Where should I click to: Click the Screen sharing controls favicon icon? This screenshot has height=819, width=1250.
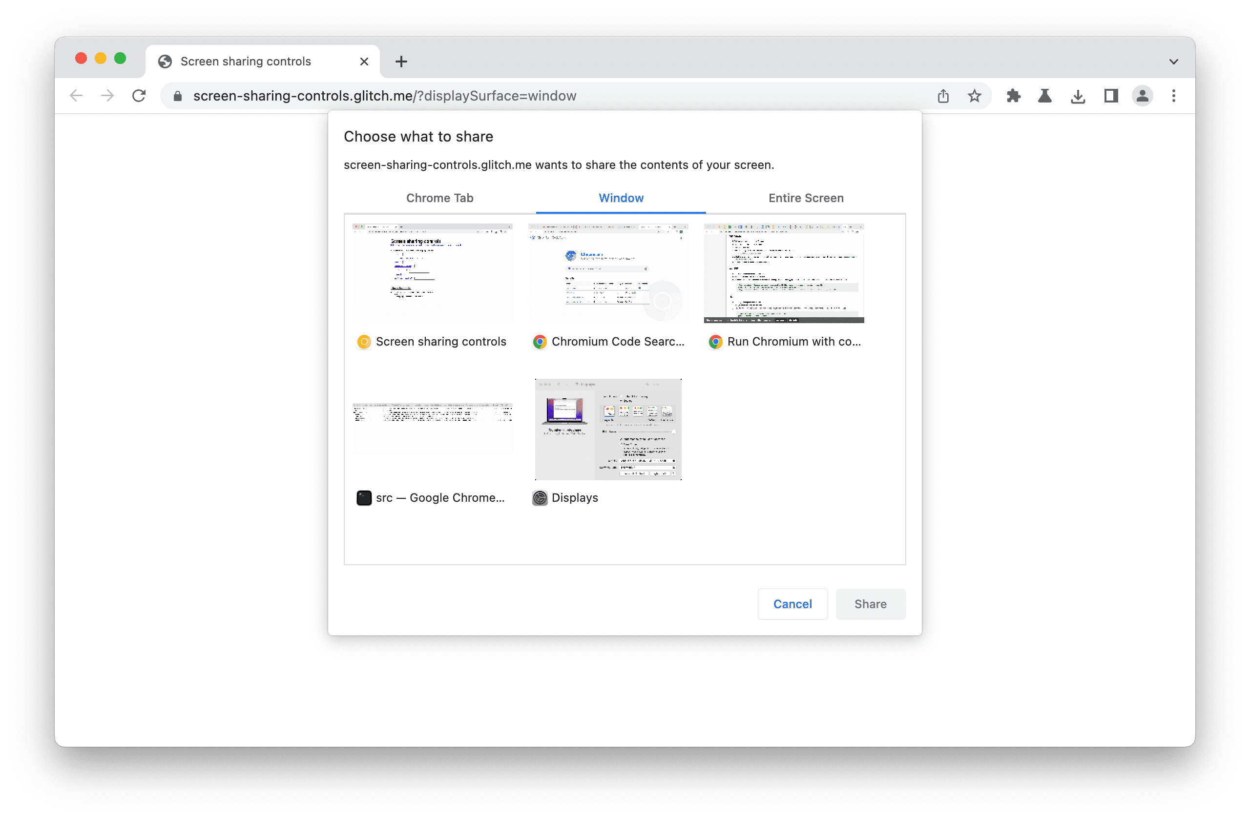[x=362, y=342]
